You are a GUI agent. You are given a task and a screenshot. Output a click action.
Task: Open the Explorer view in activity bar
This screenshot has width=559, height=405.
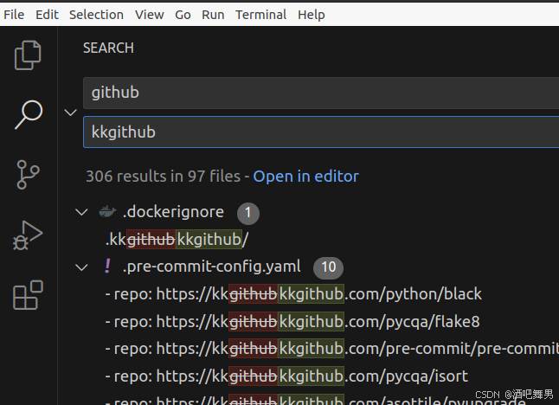coord(28,55)
